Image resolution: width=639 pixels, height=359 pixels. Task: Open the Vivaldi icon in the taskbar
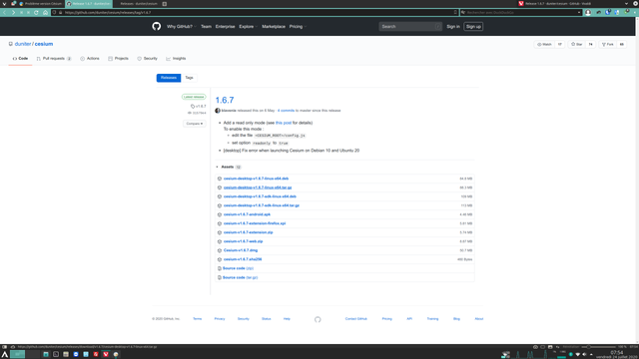click(106, 355)
